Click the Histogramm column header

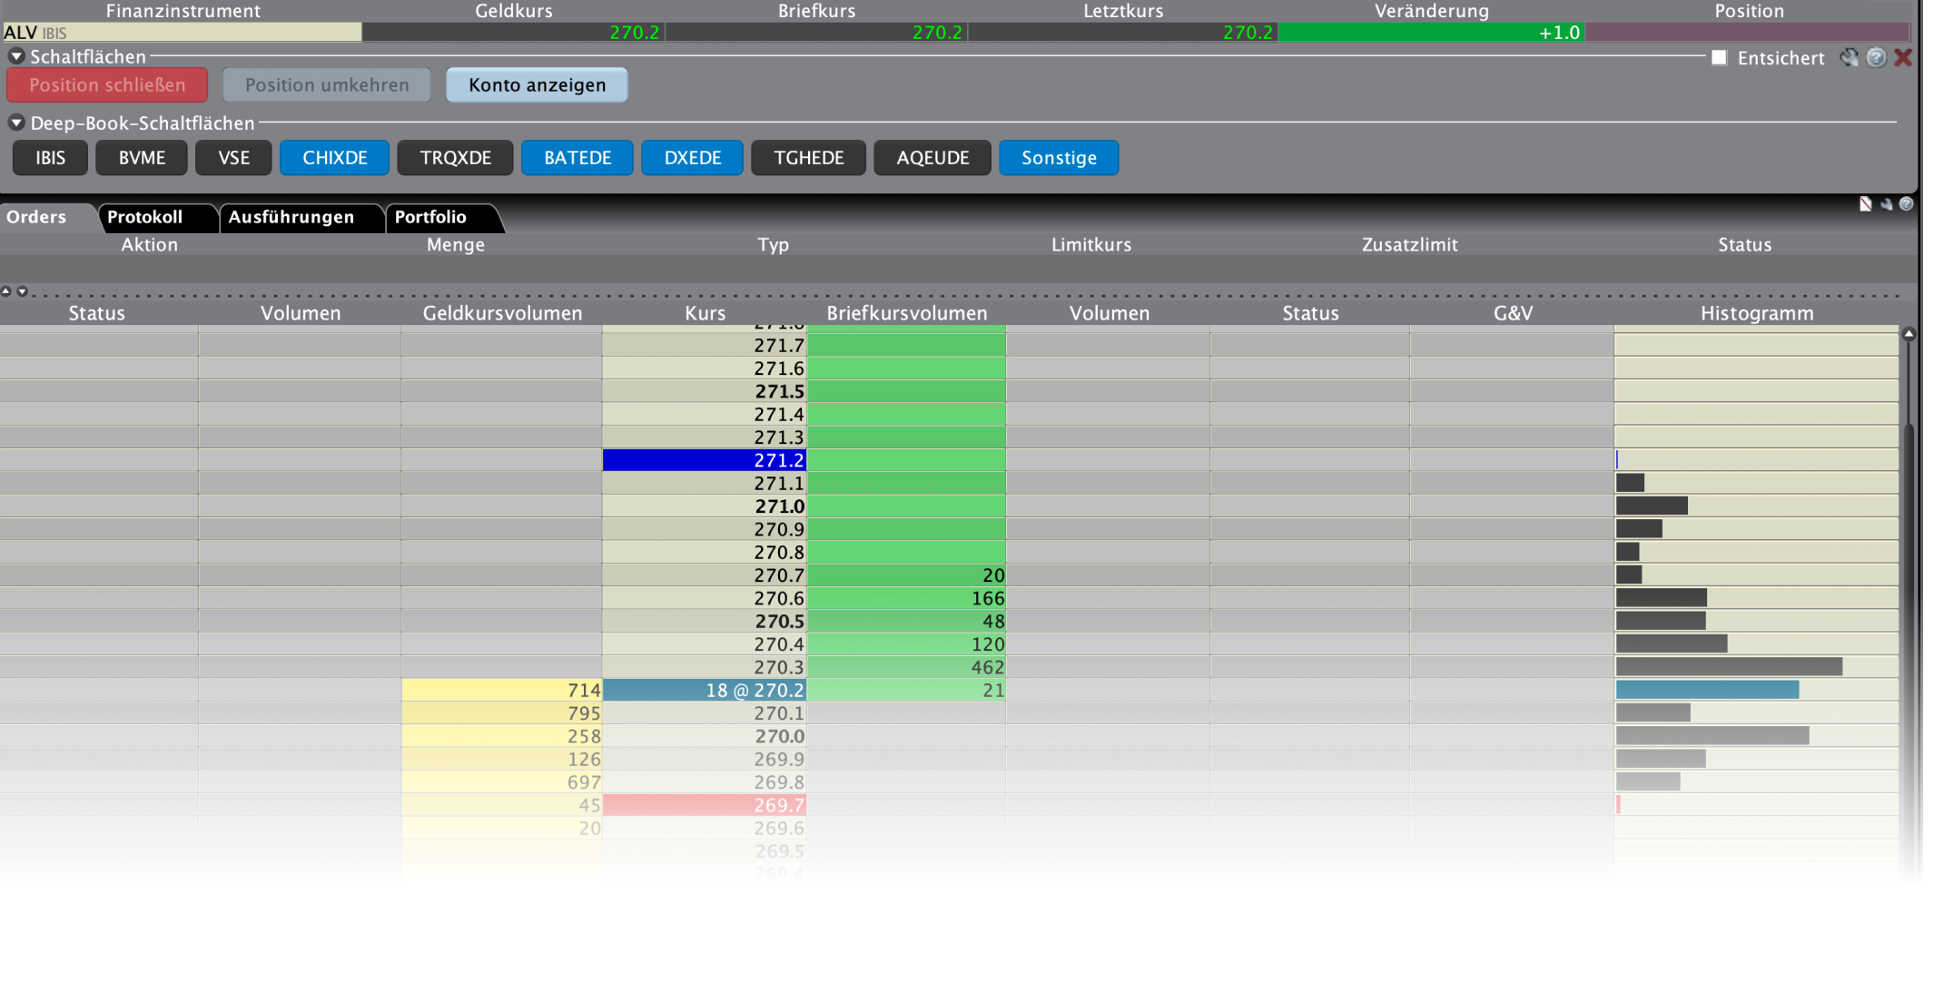coord(1757,313)
